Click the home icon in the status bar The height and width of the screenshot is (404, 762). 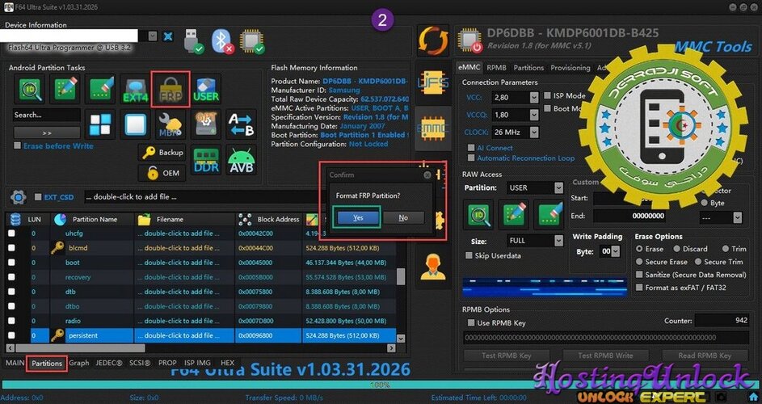753,398
